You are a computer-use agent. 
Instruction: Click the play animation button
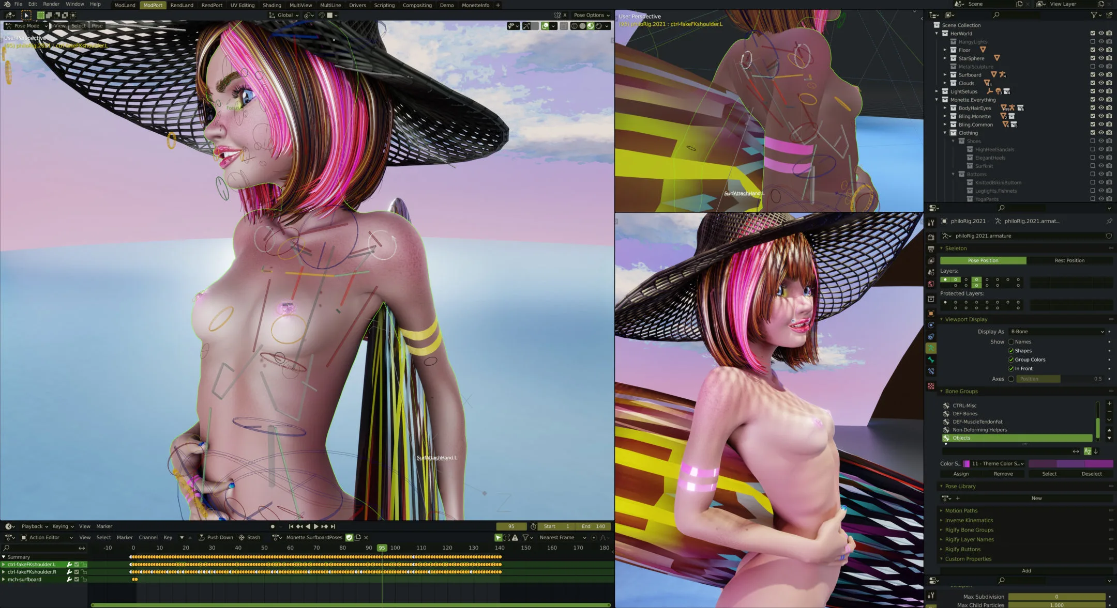(316, 526)
